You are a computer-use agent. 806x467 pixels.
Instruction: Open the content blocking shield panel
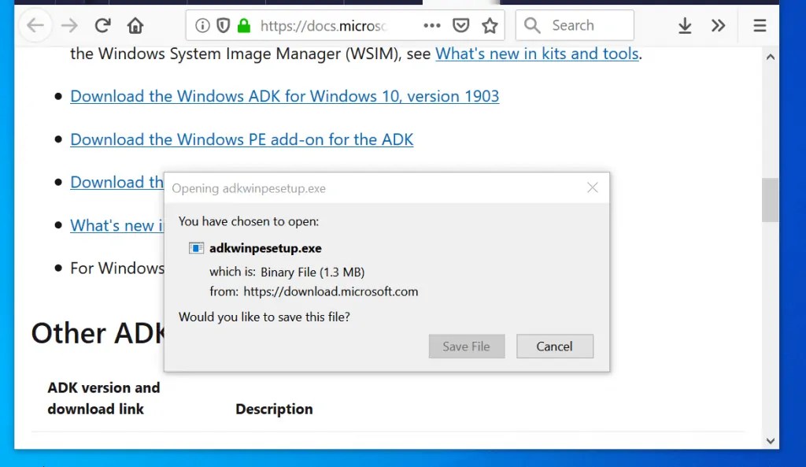221,24
